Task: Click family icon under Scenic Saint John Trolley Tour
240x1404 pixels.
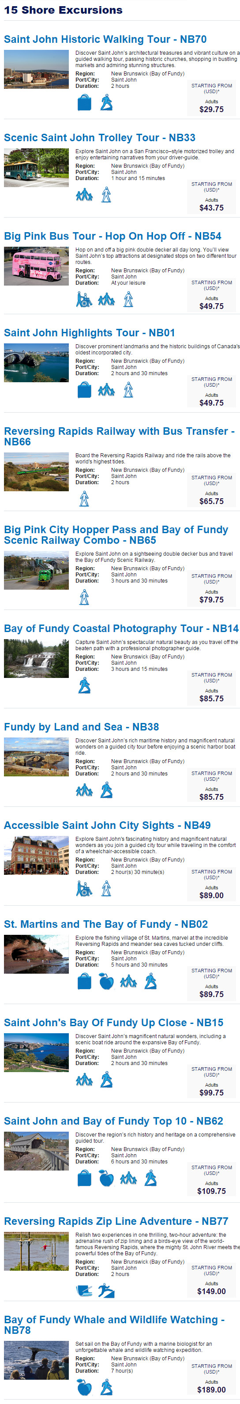Action: click(x=84, y=195)
